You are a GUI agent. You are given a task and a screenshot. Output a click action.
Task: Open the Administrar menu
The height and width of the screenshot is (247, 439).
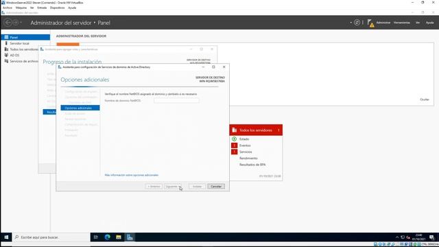tap(383, 23)
